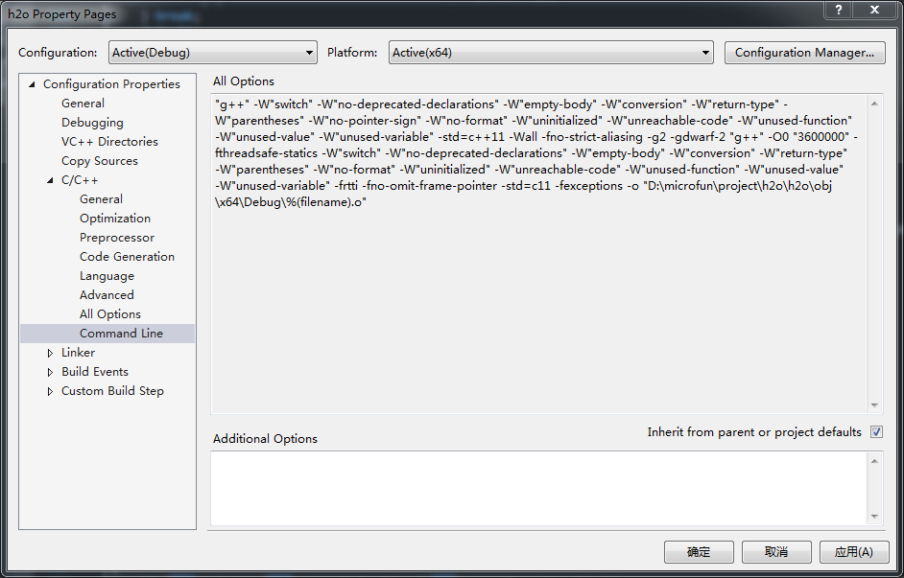Select the Custom Build Step label

point(112,391)
